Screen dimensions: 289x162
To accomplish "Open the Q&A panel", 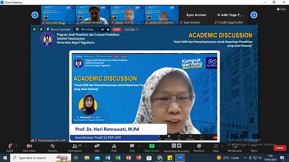I will 97,148.
